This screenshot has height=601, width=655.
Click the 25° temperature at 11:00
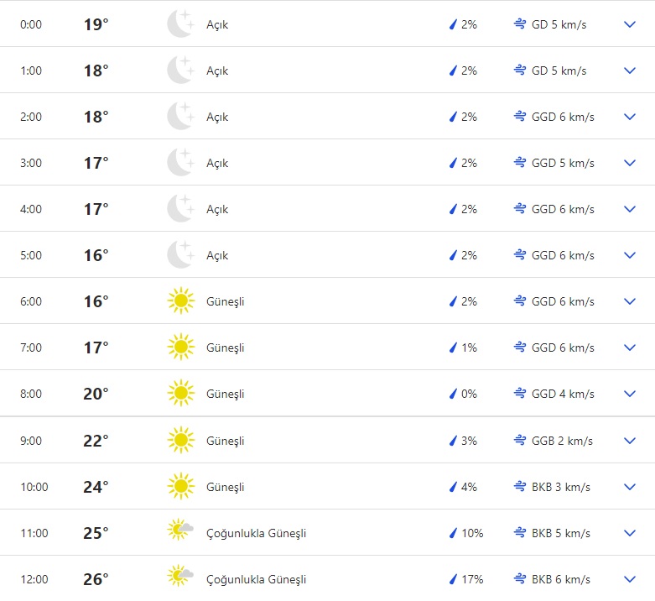96,533
